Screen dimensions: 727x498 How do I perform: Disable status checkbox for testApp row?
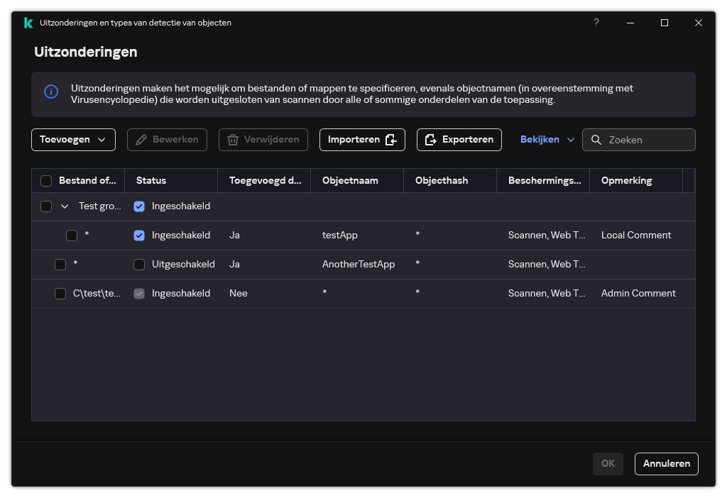pyautogui.click(x=139, y=236)
